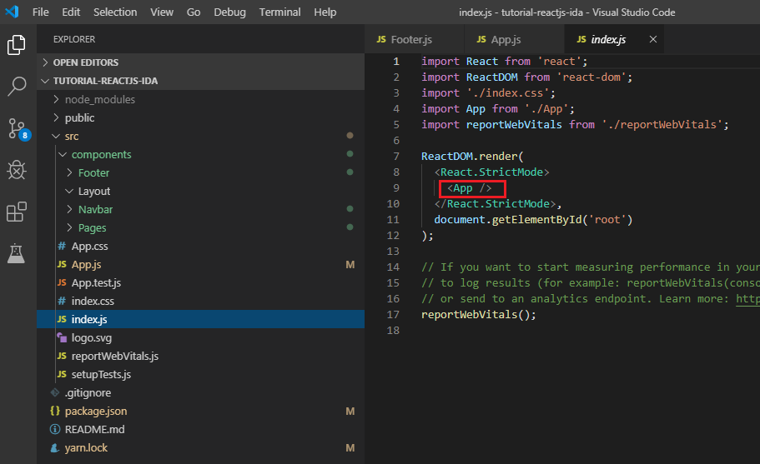Open index.css in the explorer

pyautogui.click(x=201, y=301)
